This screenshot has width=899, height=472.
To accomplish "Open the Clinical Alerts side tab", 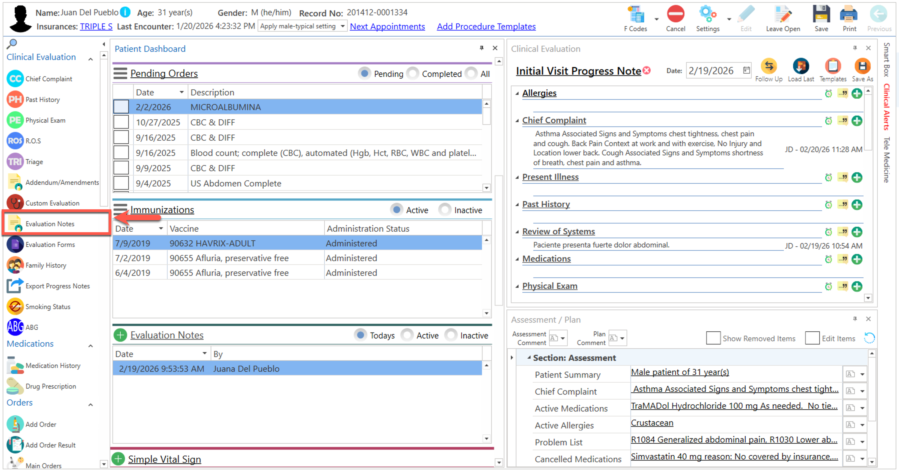I will (886, 107).
